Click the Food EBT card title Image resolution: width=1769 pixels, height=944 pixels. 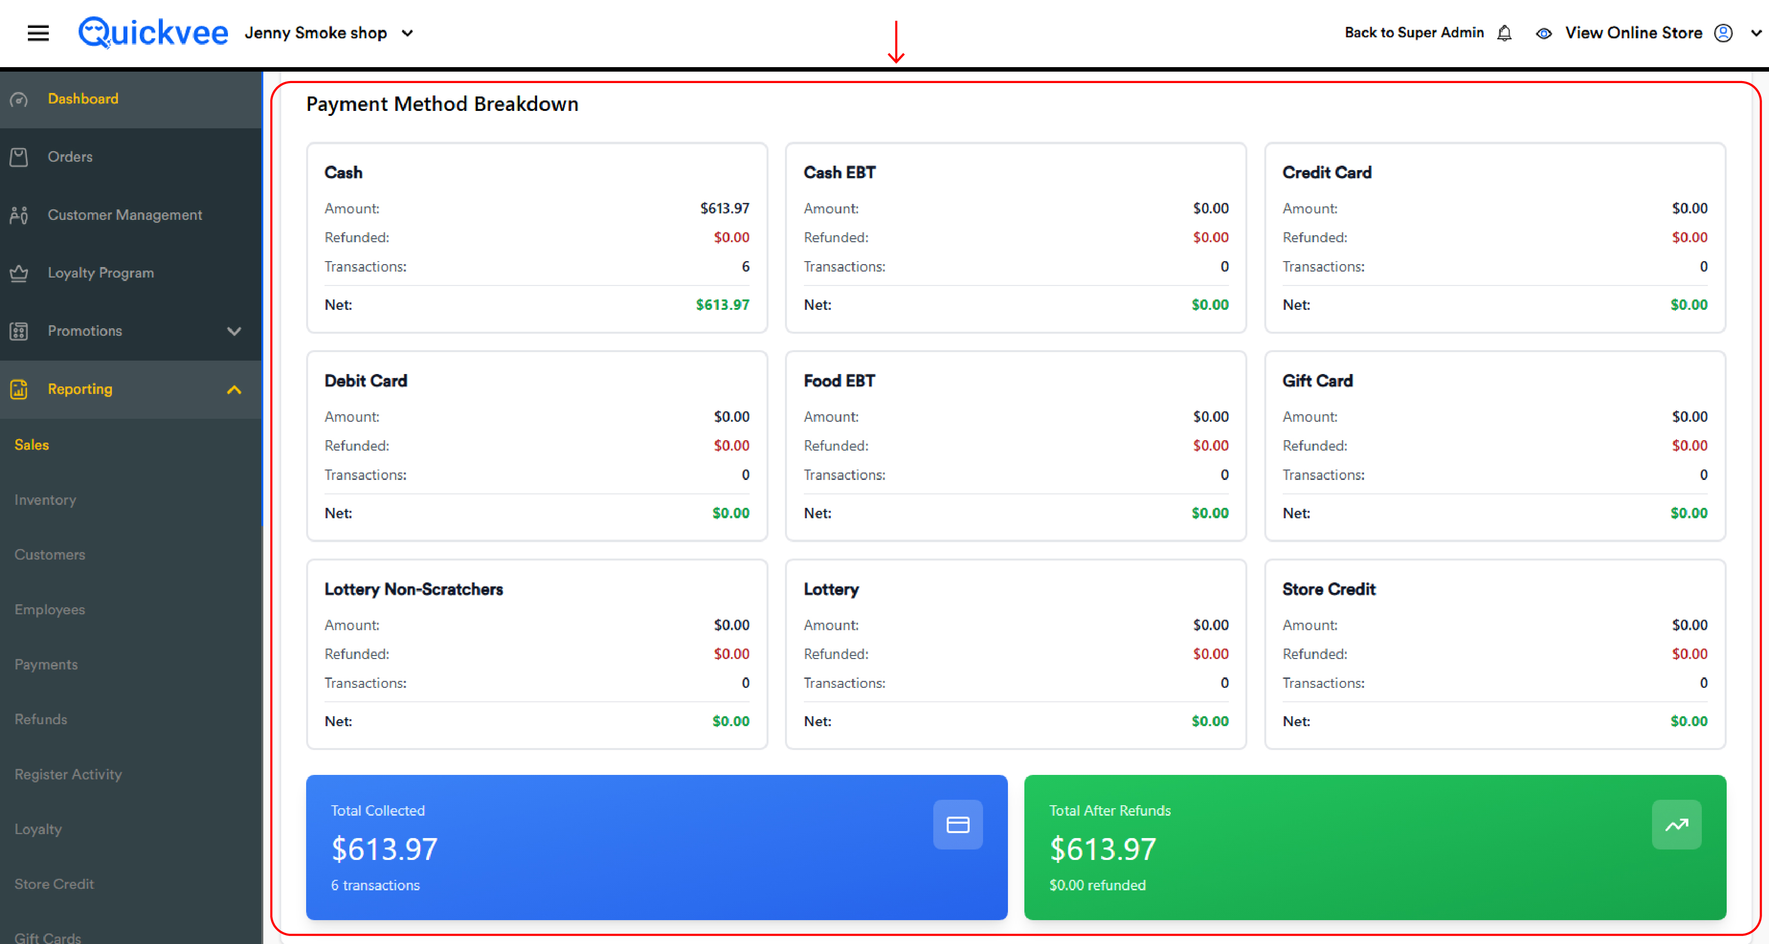839,381
